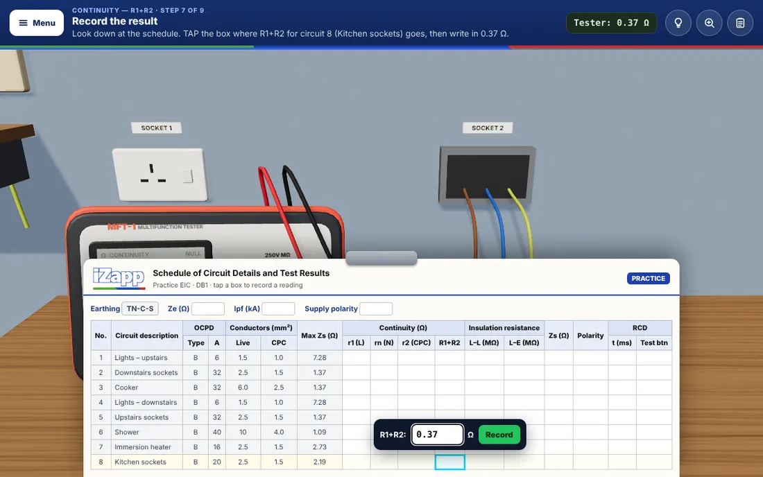
Task: Click 'Lights – upstairs' circuit description
Action: tap(141, 358)
